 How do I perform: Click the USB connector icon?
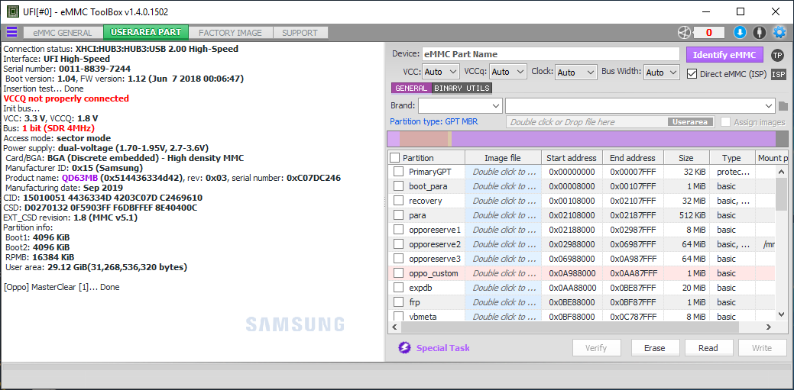(759, 33)
